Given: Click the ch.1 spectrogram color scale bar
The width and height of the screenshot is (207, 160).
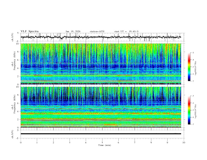Looking at the screenshot, I should 189,67.
